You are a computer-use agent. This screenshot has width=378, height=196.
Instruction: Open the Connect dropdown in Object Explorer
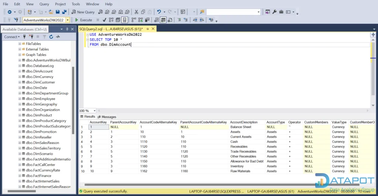[12, 37]
